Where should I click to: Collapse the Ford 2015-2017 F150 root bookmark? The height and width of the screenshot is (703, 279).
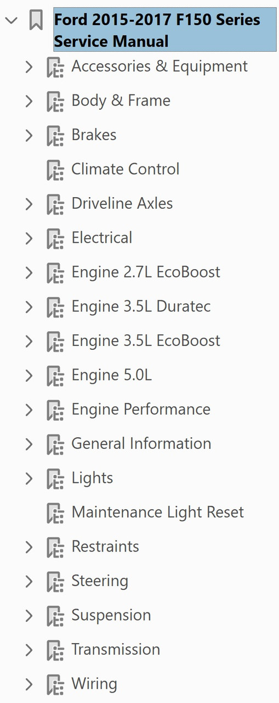point(11,21)
